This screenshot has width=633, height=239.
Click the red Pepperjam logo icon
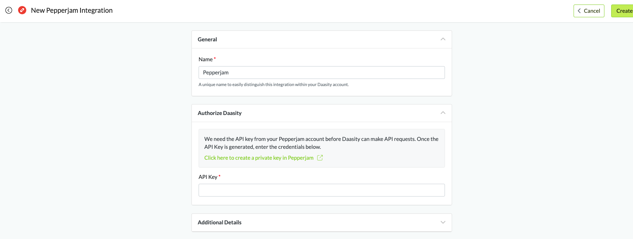point(22,11)
